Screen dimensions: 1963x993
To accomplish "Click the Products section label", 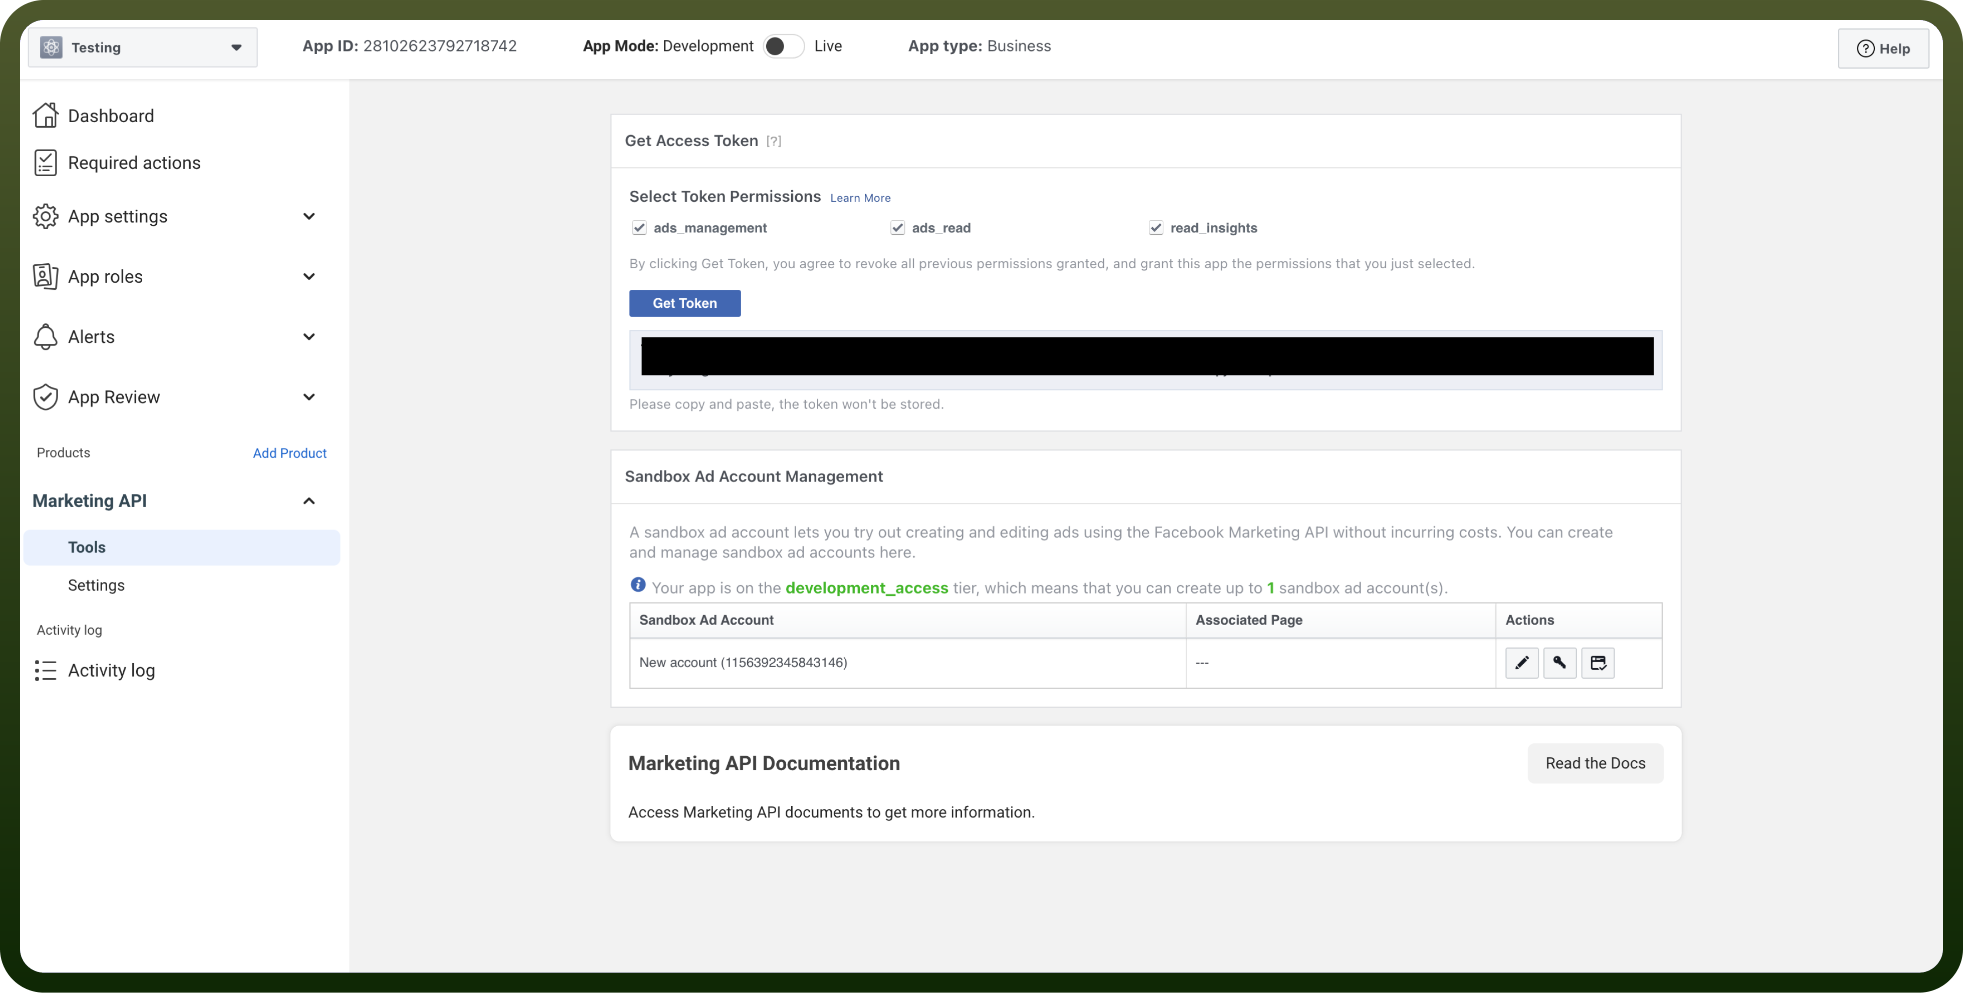I will coord(63,453).
